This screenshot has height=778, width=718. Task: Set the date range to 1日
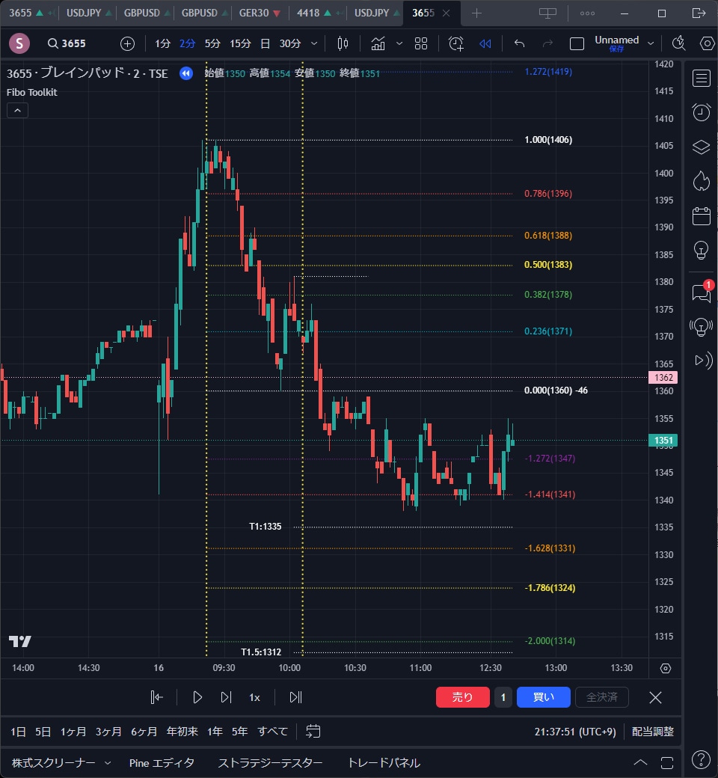click(x=19, y=732)
